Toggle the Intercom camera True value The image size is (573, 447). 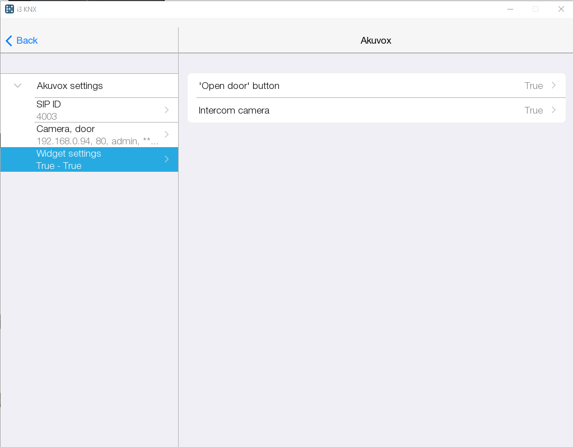tap(533, 110)
